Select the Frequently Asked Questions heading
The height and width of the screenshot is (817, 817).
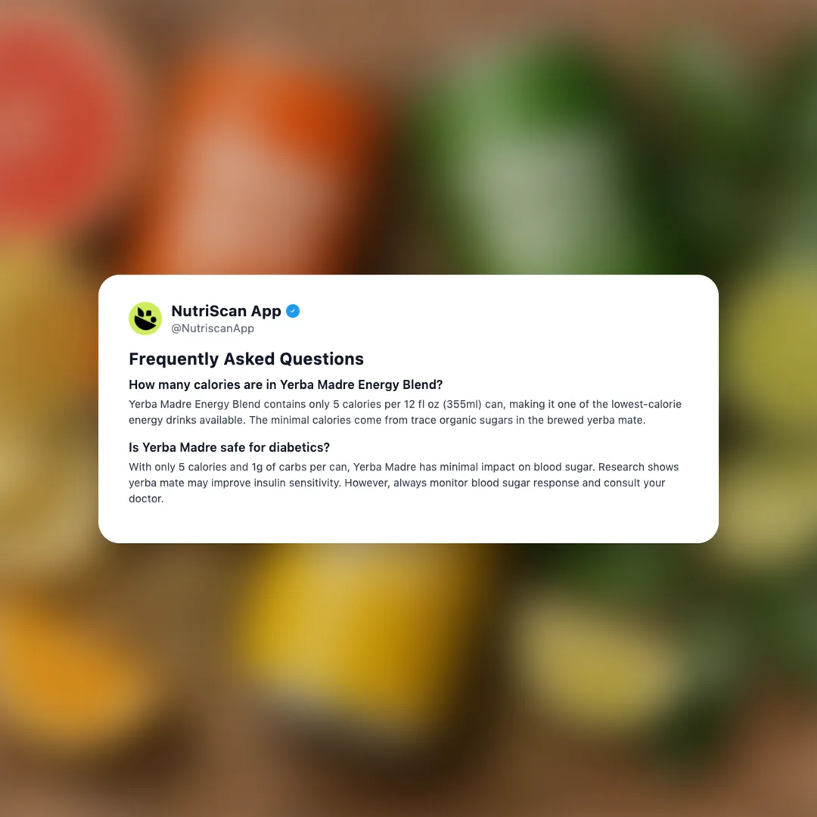(x=246, y=359)
